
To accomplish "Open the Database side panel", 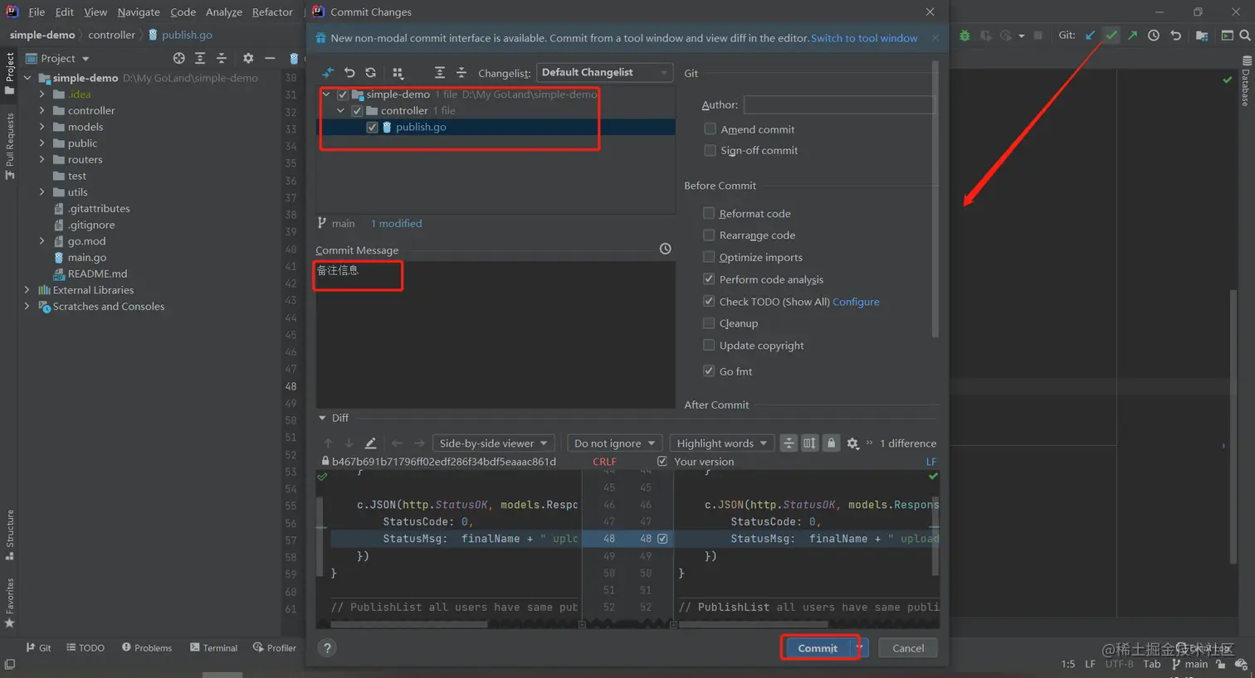I will tap(1246, 81).
